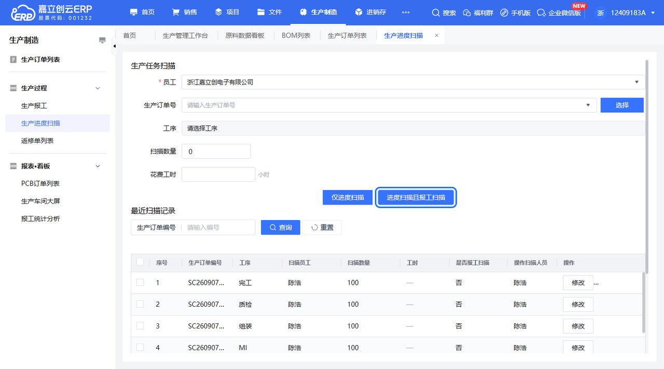Click the NEW badge above 企业微信版

579,6
